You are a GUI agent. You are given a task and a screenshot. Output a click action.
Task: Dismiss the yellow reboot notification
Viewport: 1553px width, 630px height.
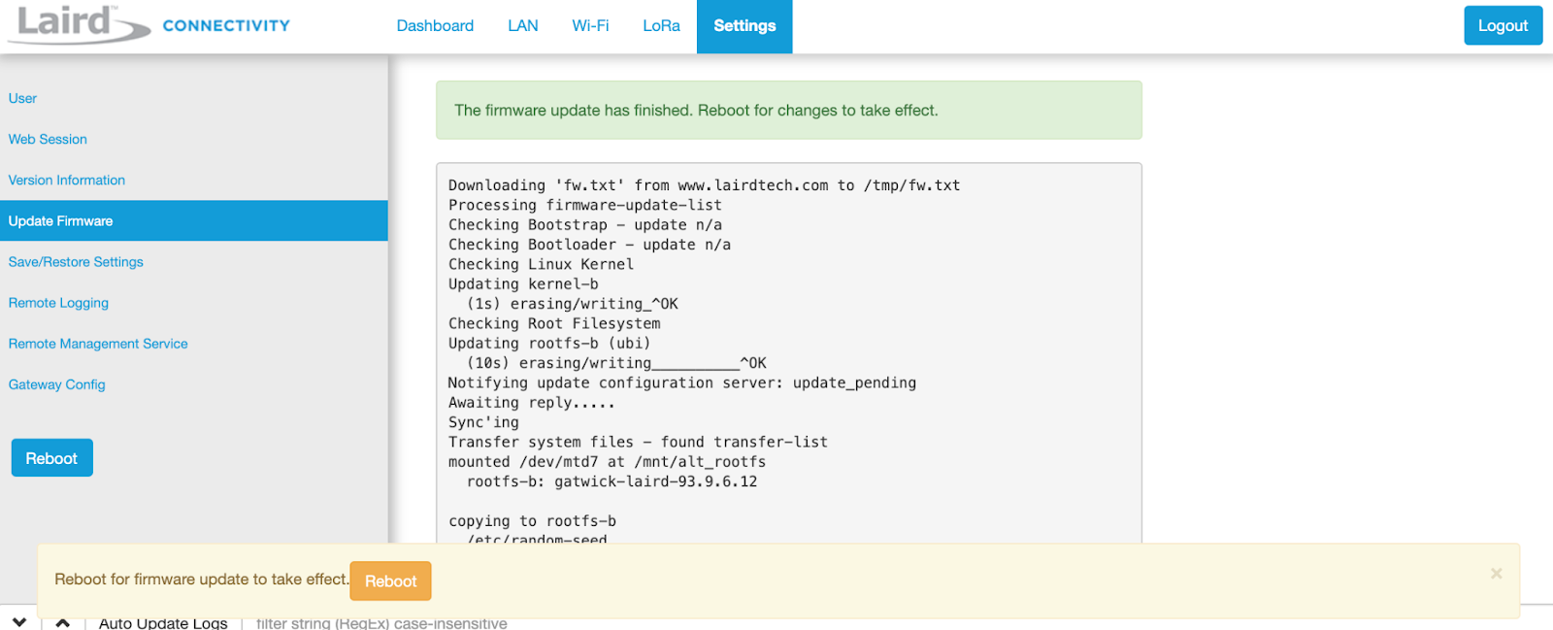pyautogui.click(x=1496, y=574)
